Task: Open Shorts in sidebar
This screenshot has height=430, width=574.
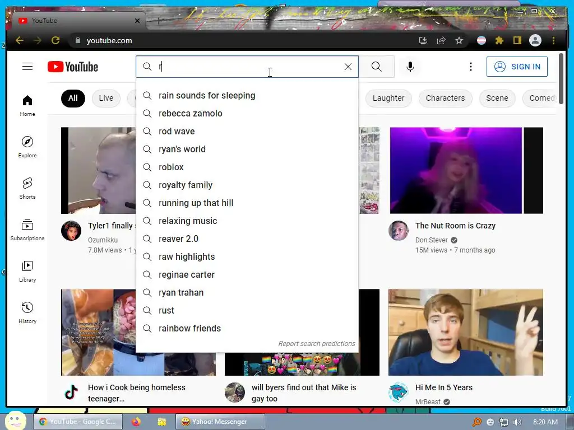Action: [27, 189]
